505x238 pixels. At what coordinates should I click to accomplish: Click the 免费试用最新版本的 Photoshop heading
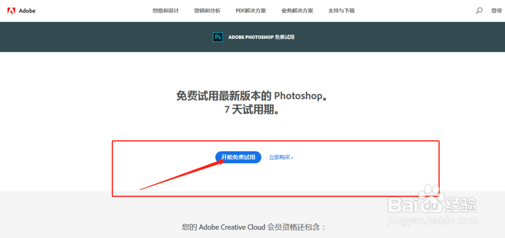tap(252, 96)
